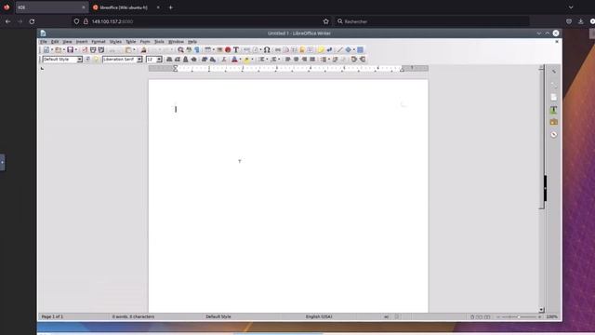Open the Styles menu
Image resolution: width=595 pixels, height=335 pixels.
click(115, 42)
